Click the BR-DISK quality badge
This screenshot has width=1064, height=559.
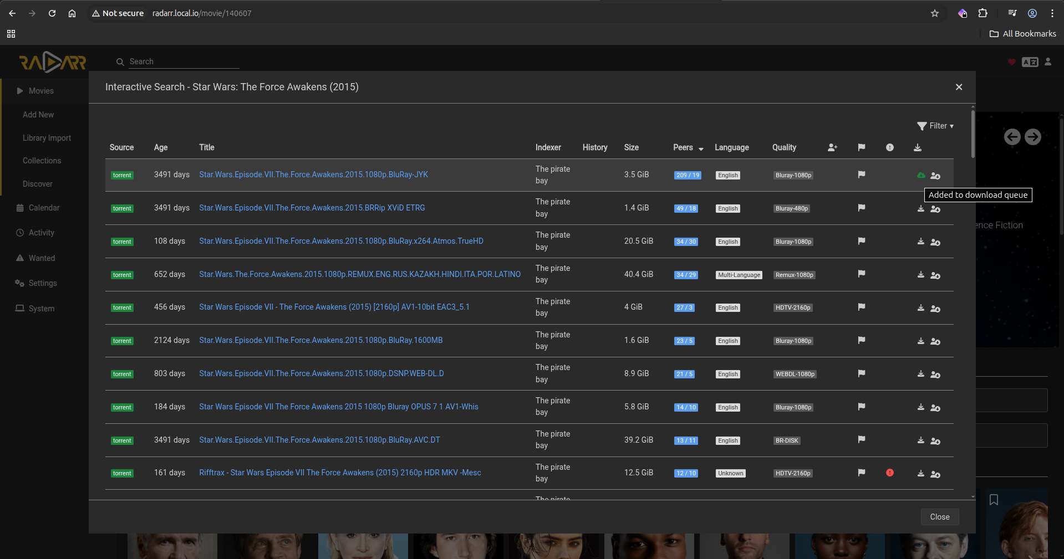(787, 440)
